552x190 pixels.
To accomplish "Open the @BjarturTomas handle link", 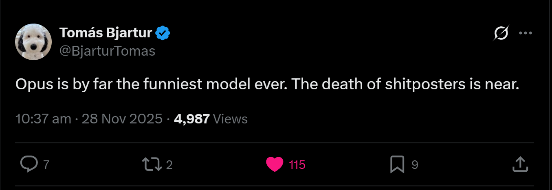I will [x=107, y=51].
